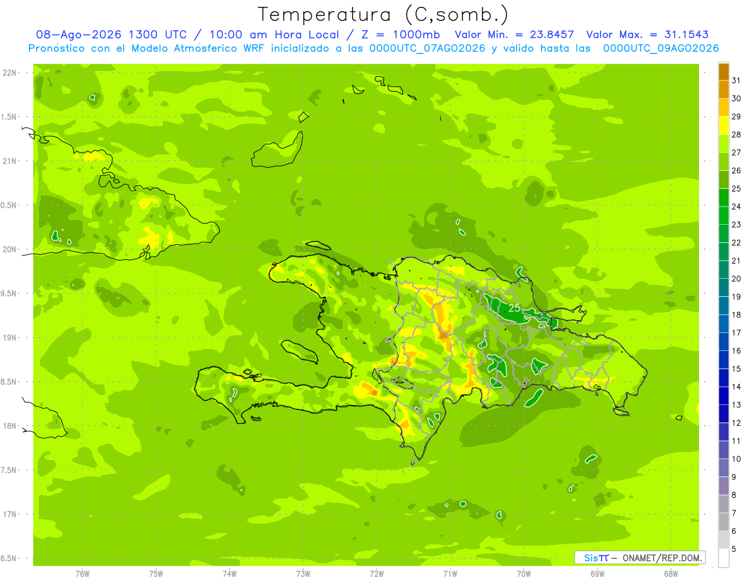Pick the yellow legend swatch between 28 and 29
The height and width of the screenshot is (582, 753).
[724, 126]
